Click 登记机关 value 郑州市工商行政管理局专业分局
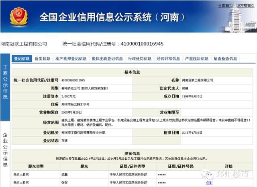 [83, 132]
